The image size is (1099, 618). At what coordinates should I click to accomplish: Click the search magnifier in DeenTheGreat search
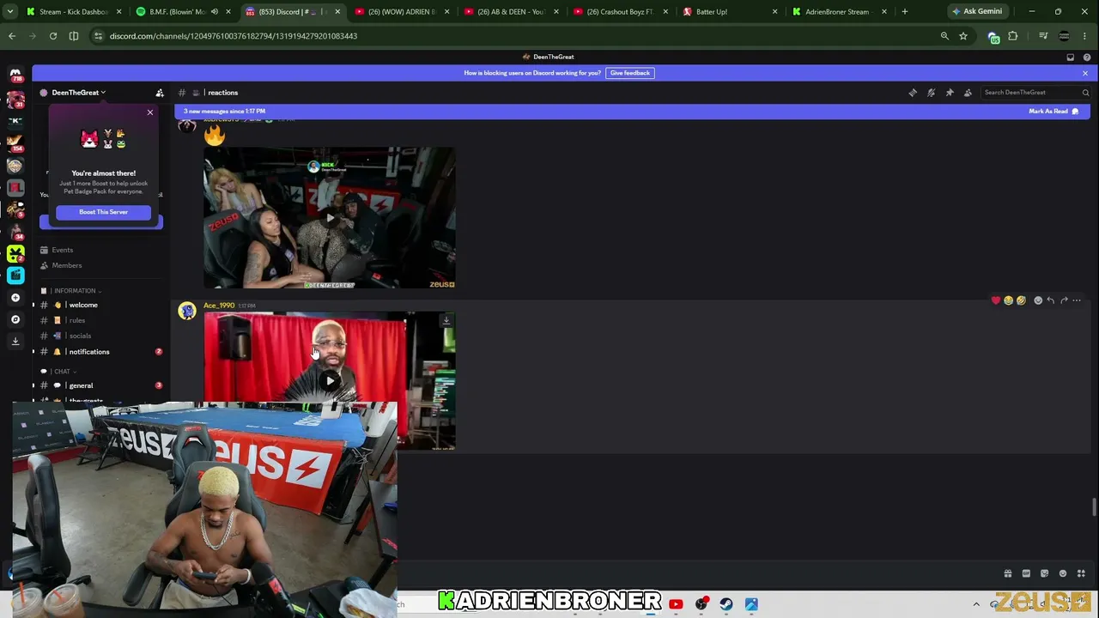click(x=1085, y=93)
